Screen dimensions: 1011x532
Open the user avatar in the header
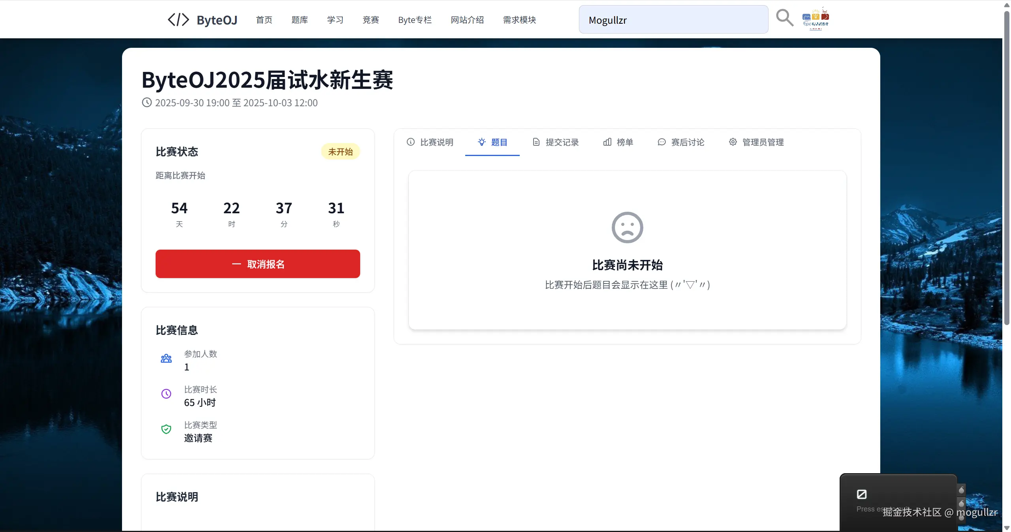(x=816, y=19)
